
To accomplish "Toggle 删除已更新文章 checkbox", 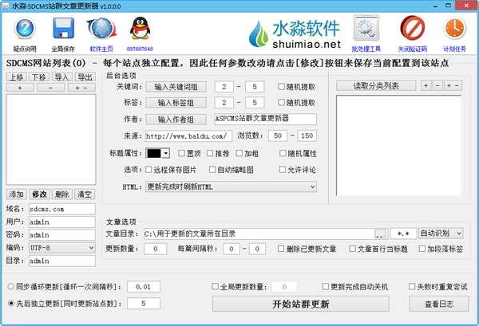I will (x=281, y=249).
